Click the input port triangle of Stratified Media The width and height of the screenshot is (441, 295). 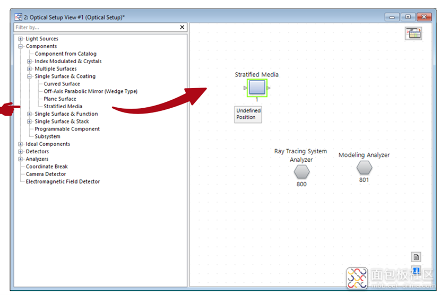coord(245,88)
